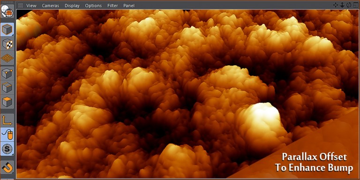Toggle the Enable Snap magnet icon
The width and height of the screenshot is (360, 180).
(x=7, y=167)
